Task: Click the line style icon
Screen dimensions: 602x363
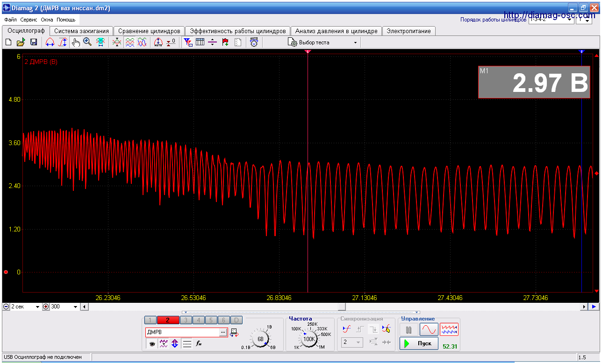Action: [187, 343]
